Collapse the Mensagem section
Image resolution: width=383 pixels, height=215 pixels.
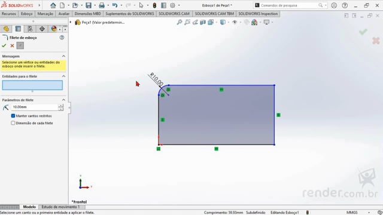(63, 56)
